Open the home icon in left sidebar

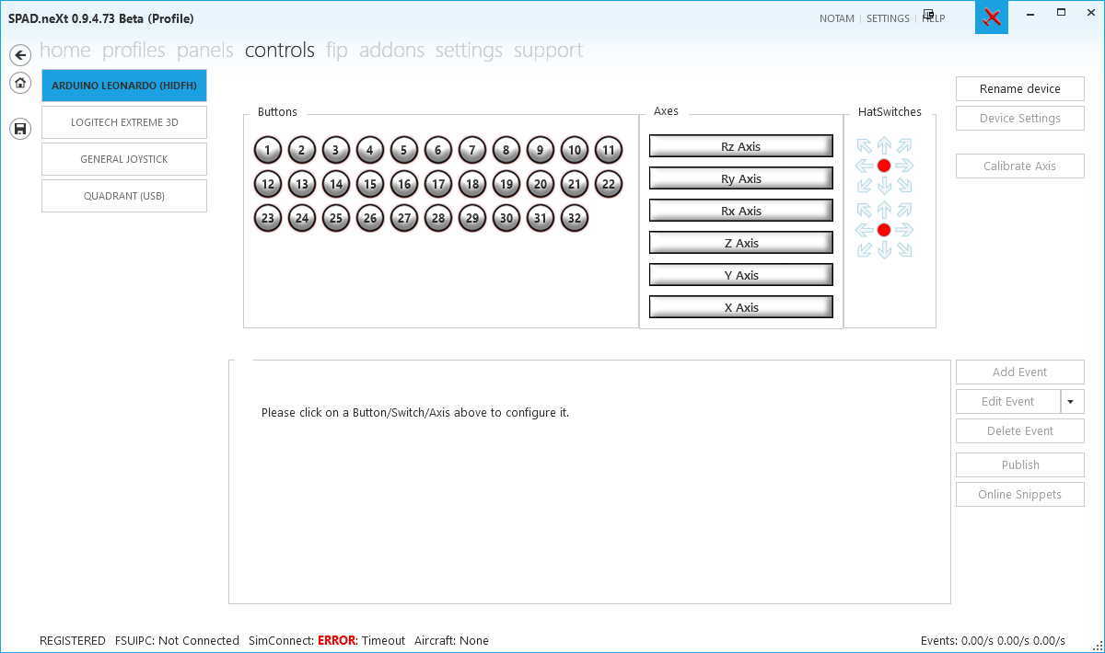(20, 83)
